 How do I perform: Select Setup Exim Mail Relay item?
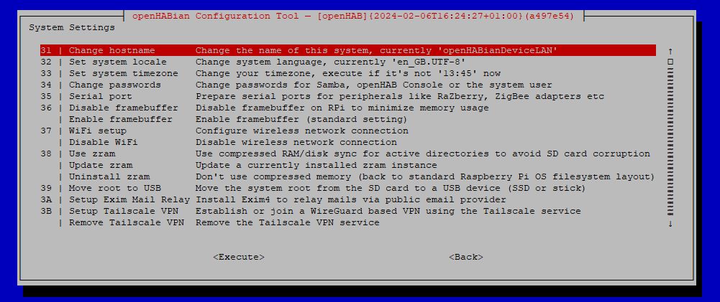tap(347, 199)
